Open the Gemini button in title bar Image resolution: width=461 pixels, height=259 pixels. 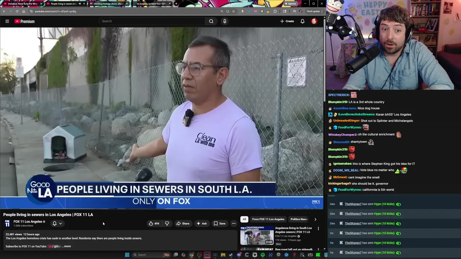point(290,4)
